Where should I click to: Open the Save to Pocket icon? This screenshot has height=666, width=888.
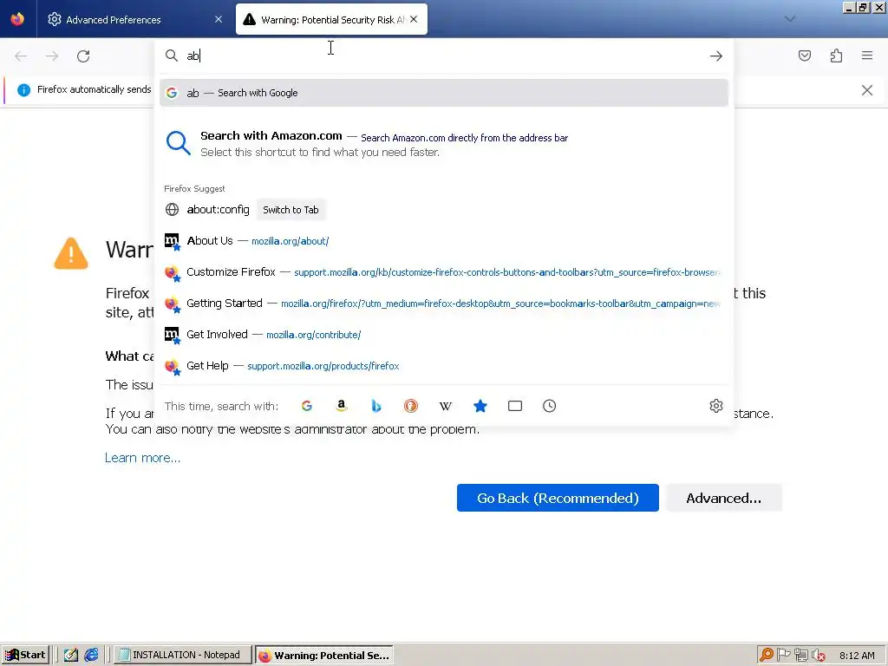[x=805, y=55]
